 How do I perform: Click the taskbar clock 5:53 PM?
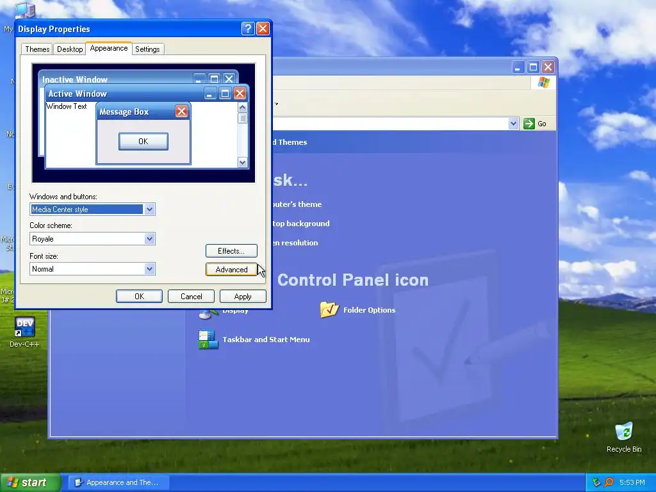(632, 482)
